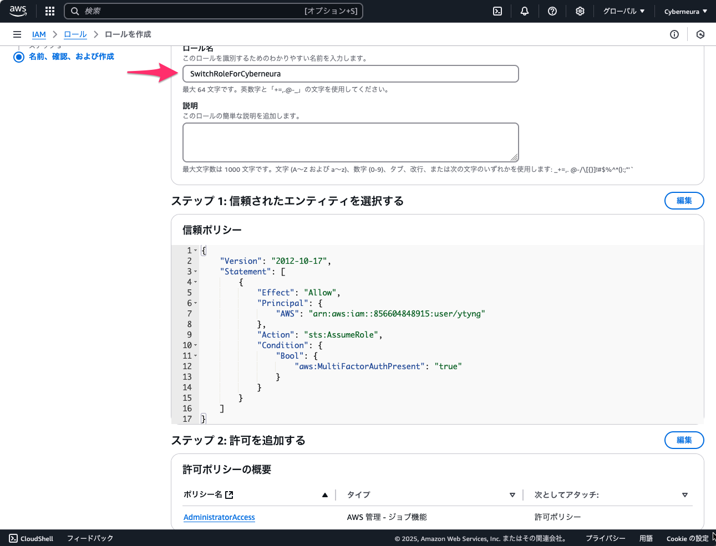Viewport: 716px width, 546px height.
Task: Edit step 1 trusted entity with 編集
Action: tap(684, 201)
